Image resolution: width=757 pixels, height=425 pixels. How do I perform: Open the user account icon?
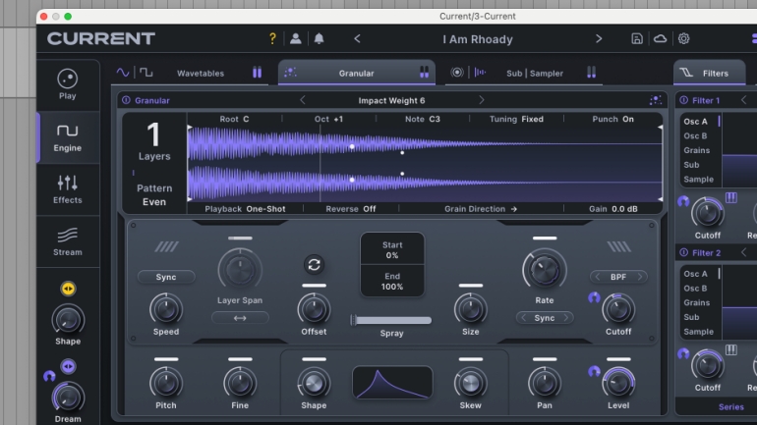[x=296, y=38]
